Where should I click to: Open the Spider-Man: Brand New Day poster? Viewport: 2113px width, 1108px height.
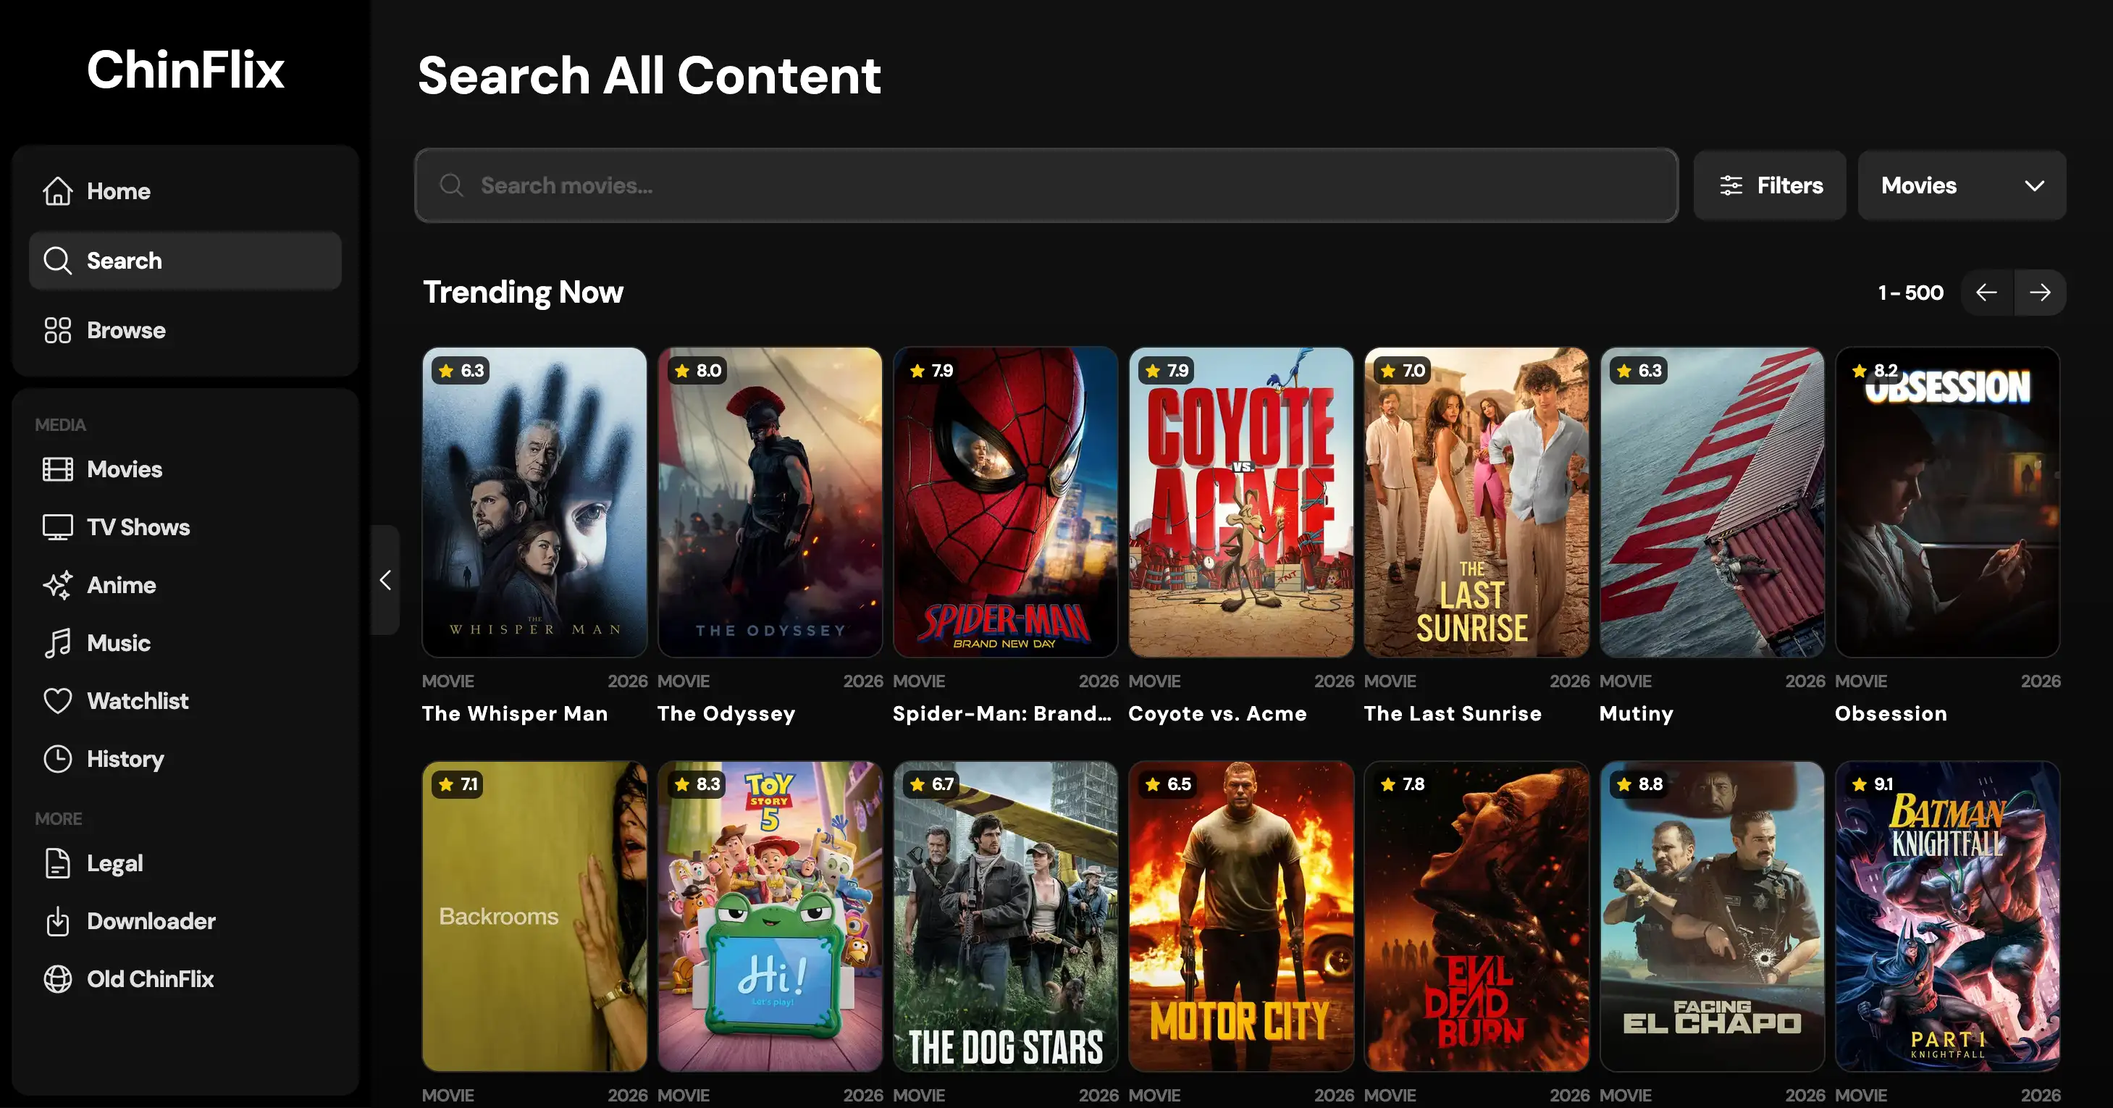[x=1006, y=502]
